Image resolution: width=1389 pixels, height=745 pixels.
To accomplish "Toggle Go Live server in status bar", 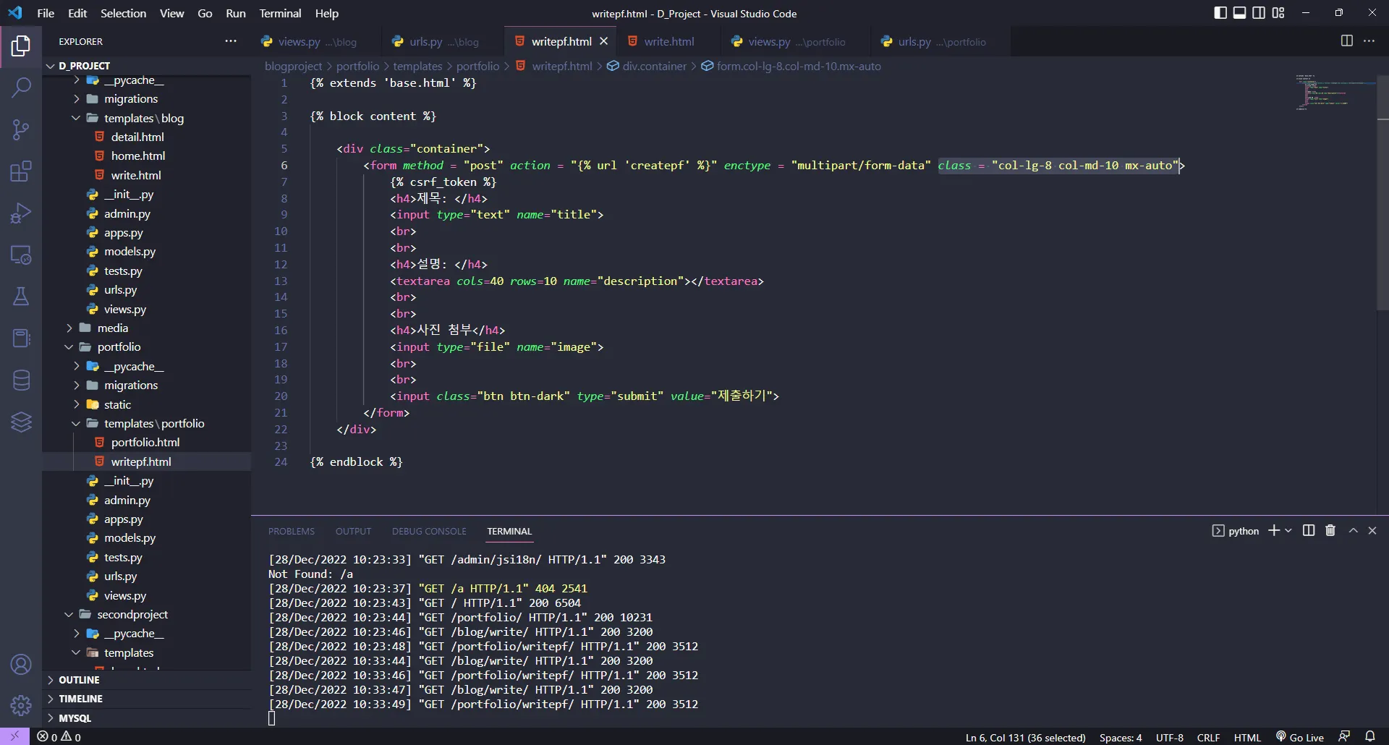I will coord(1299,737).
